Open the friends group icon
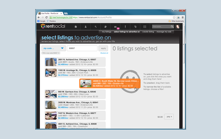The image size is (221, 139). 105,27
